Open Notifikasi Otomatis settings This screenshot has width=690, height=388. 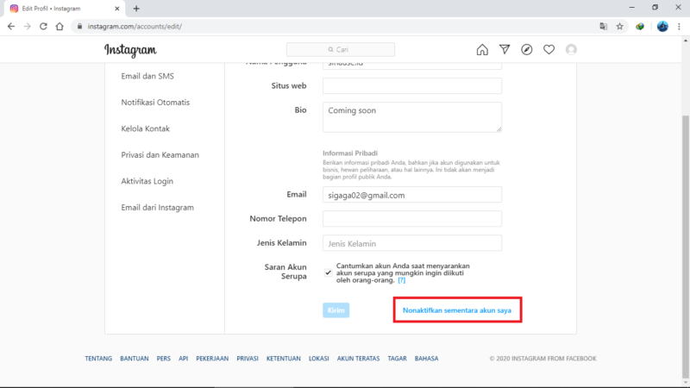(155, 103)
